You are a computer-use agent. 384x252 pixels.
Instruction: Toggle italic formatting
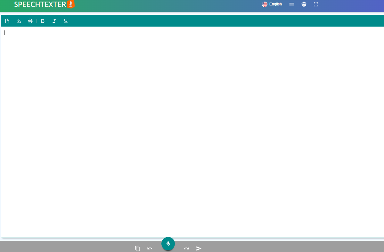pyautogui.click(x=54, y=21)
